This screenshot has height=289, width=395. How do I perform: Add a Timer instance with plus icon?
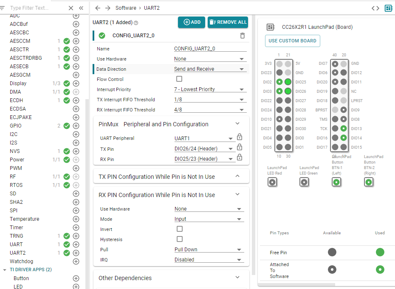pos(76,228)
